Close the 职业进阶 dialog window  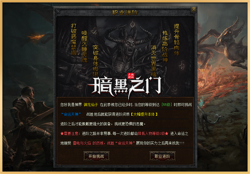pyautogui.click(x=194, y=10)
